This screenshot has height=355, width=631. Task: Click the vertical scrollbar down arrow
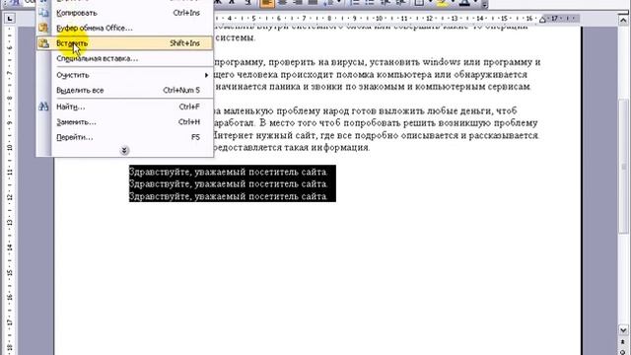click(623, 330)
